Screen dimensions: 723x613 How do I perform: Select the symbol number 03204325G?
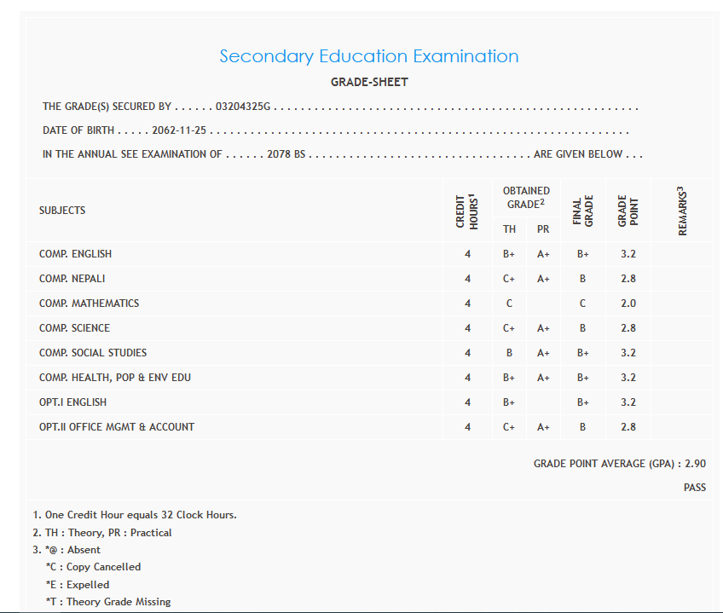pyautogui.click(x=243, y=107)
